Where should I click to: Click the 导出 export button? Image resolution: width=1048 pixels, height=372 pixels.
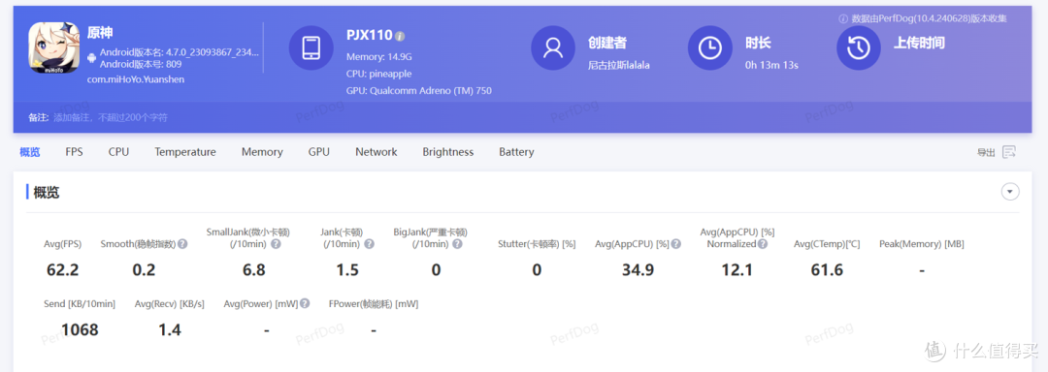(997, 152)
